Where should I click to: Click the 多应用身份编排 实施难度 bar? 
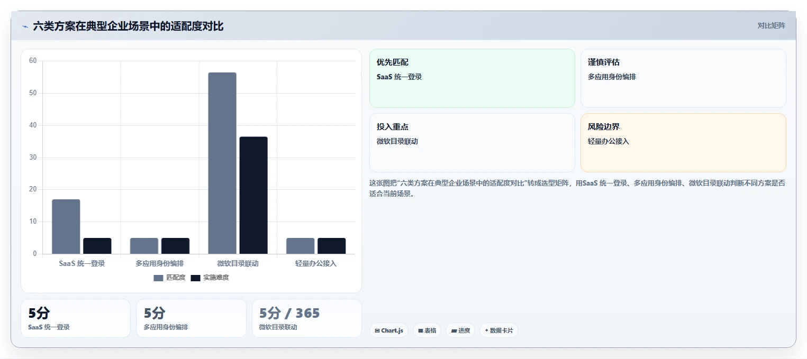tap(175, 246)
